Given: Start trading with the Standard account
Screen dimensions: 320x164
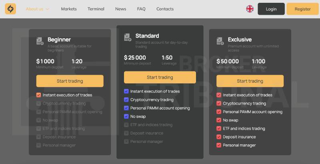Looking at the screenshot, I should click(x=160, y=77).
